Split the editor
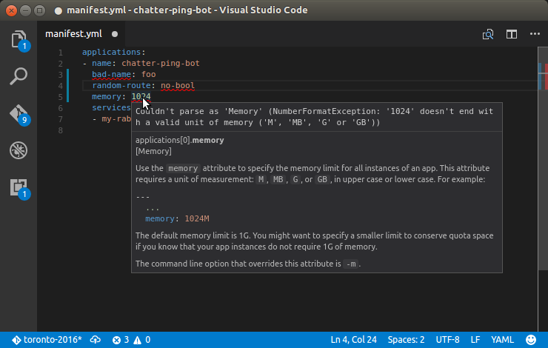The image size is (548, 348). [512, 34]
